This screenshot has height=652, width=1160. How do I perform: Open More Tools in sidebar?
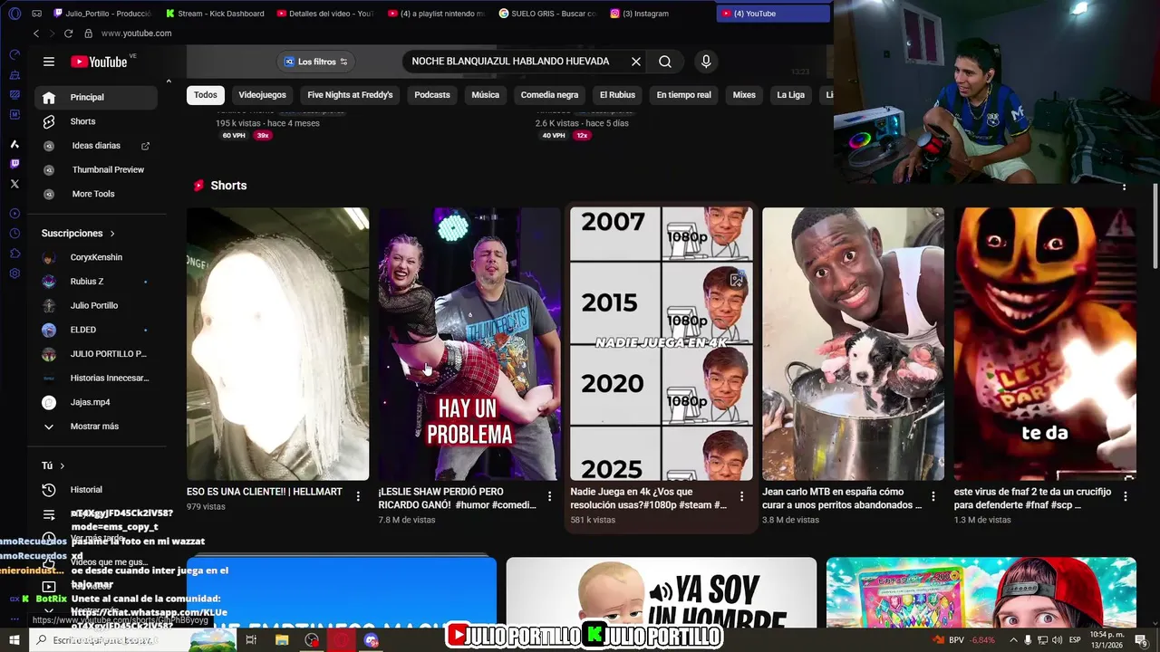[x=95, y=194]
